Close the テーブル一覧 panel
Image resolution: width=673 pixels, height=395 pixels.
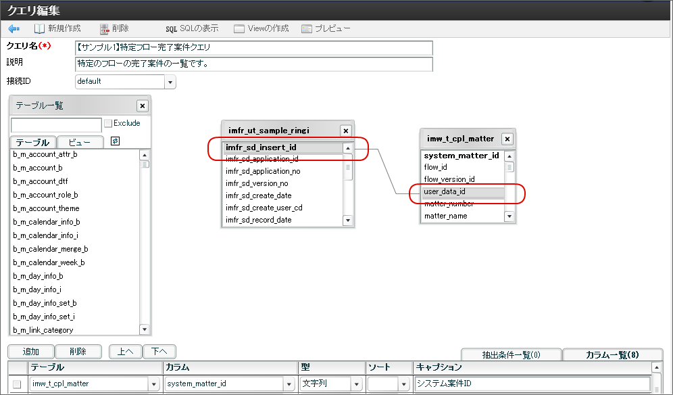coord(143,106)
